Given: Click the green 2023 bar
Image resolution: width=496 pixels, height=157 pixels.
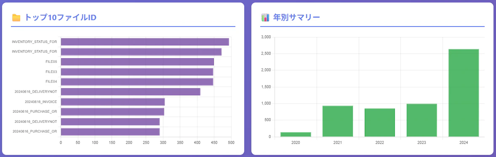Looking at the screenshot, I should click(421, 120).
